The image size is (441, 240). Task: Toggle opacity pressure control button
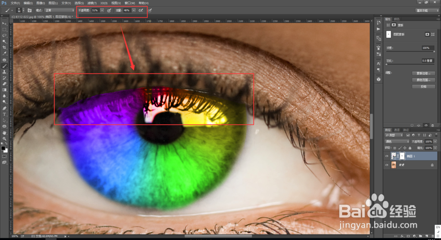pos(109,11)
